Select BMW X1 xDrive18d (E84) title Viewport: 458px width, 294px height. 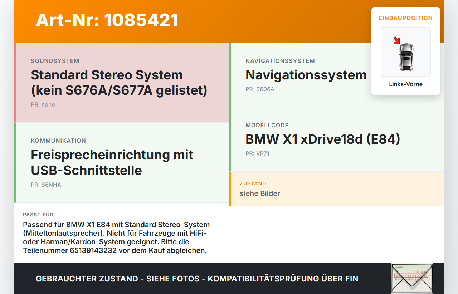point(323,139)
